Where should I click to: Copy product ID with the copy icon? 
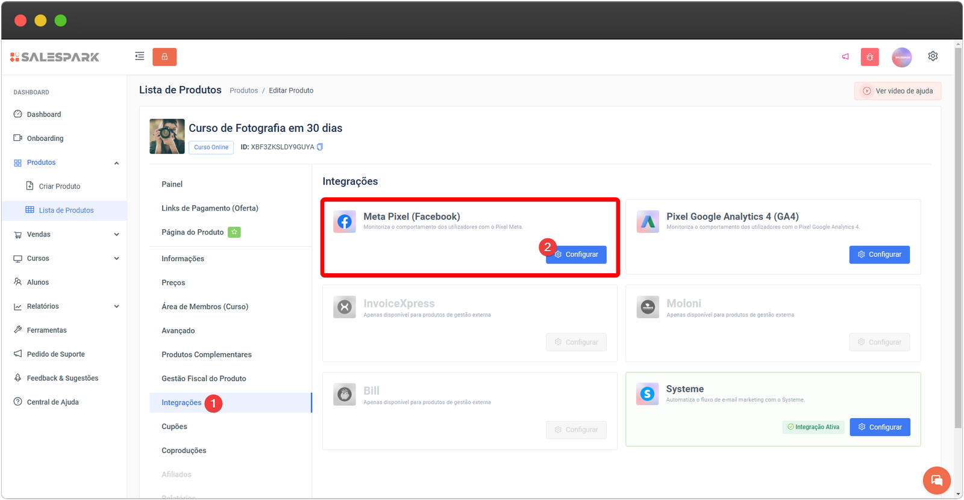(320, 147)
